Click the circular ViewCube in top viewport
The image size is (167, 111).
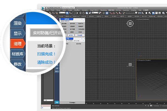pos(130,24)
